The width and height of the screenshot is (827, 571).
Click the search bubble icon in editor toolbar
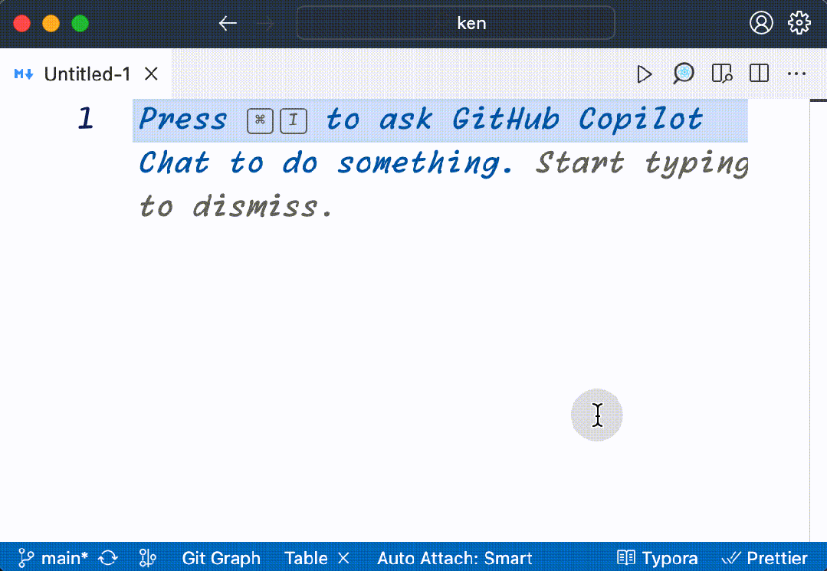683,74
